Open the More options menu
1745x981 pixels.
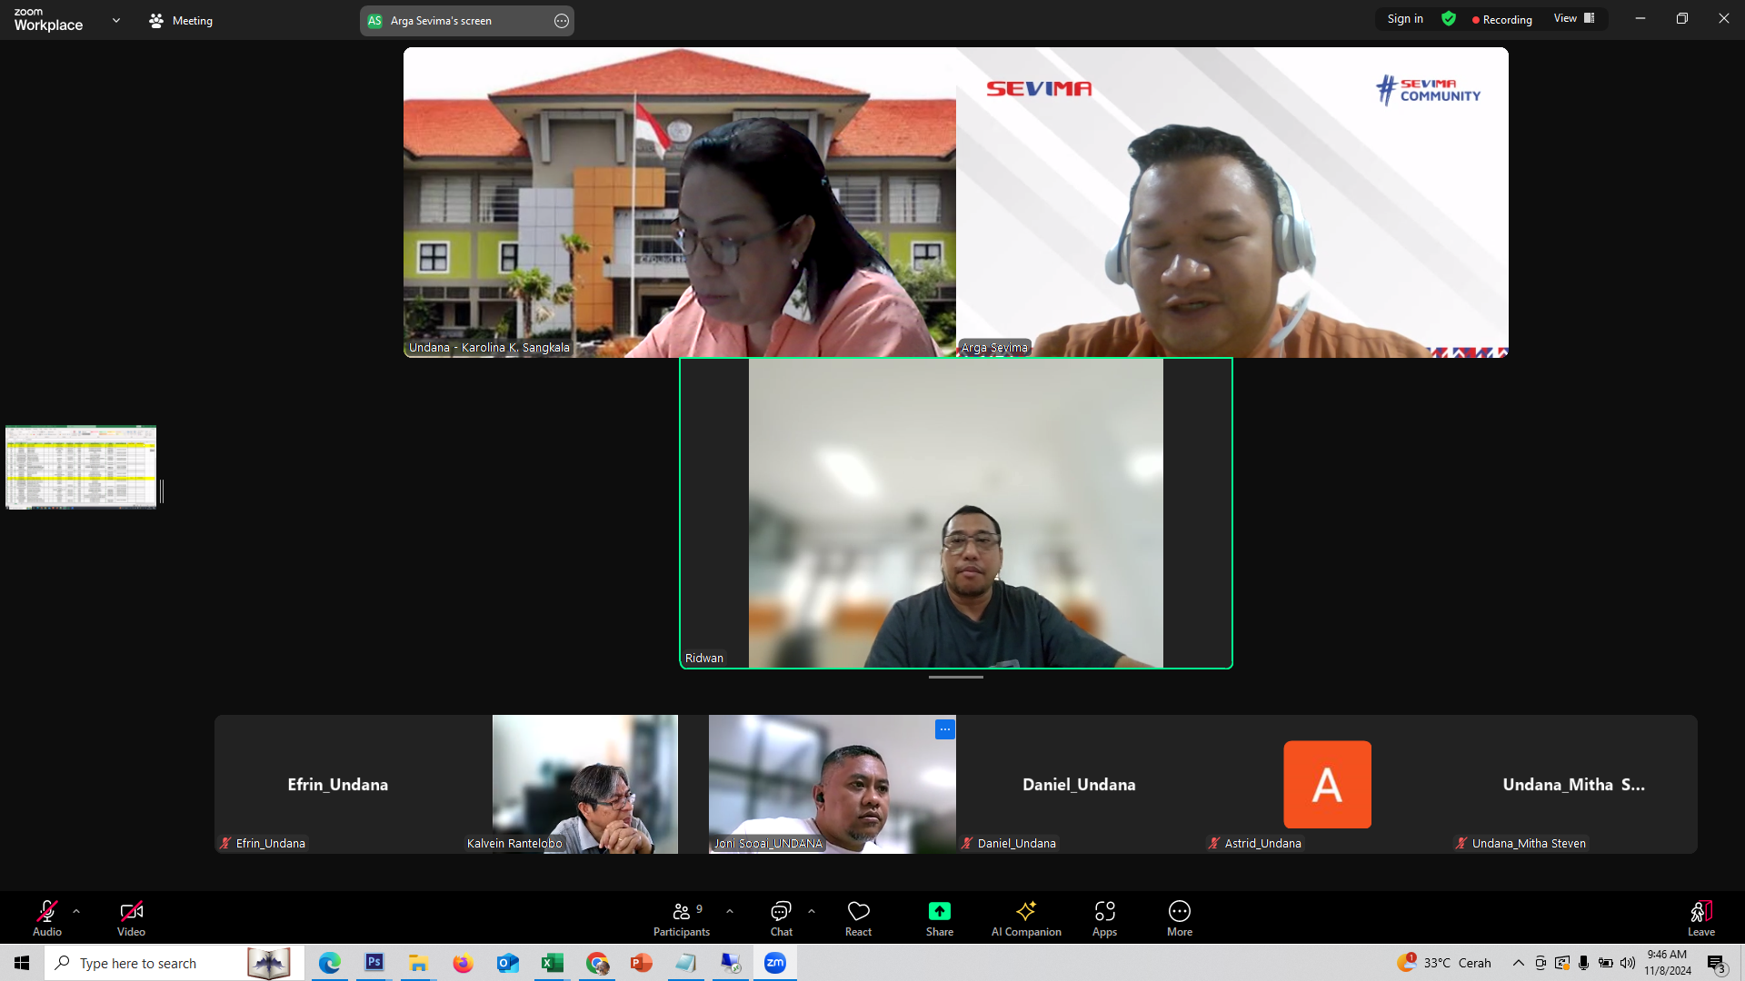(1179, 917)
